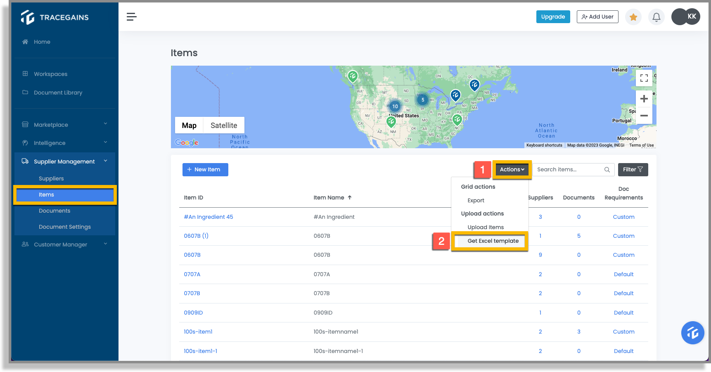The width and height of the screenshot is (711, 372).
Task: Switch map to Map view
Action: pos(189,126)
